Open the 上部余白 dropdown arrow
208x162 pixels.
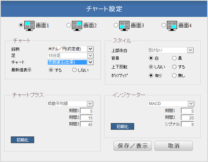pos(190,50)
